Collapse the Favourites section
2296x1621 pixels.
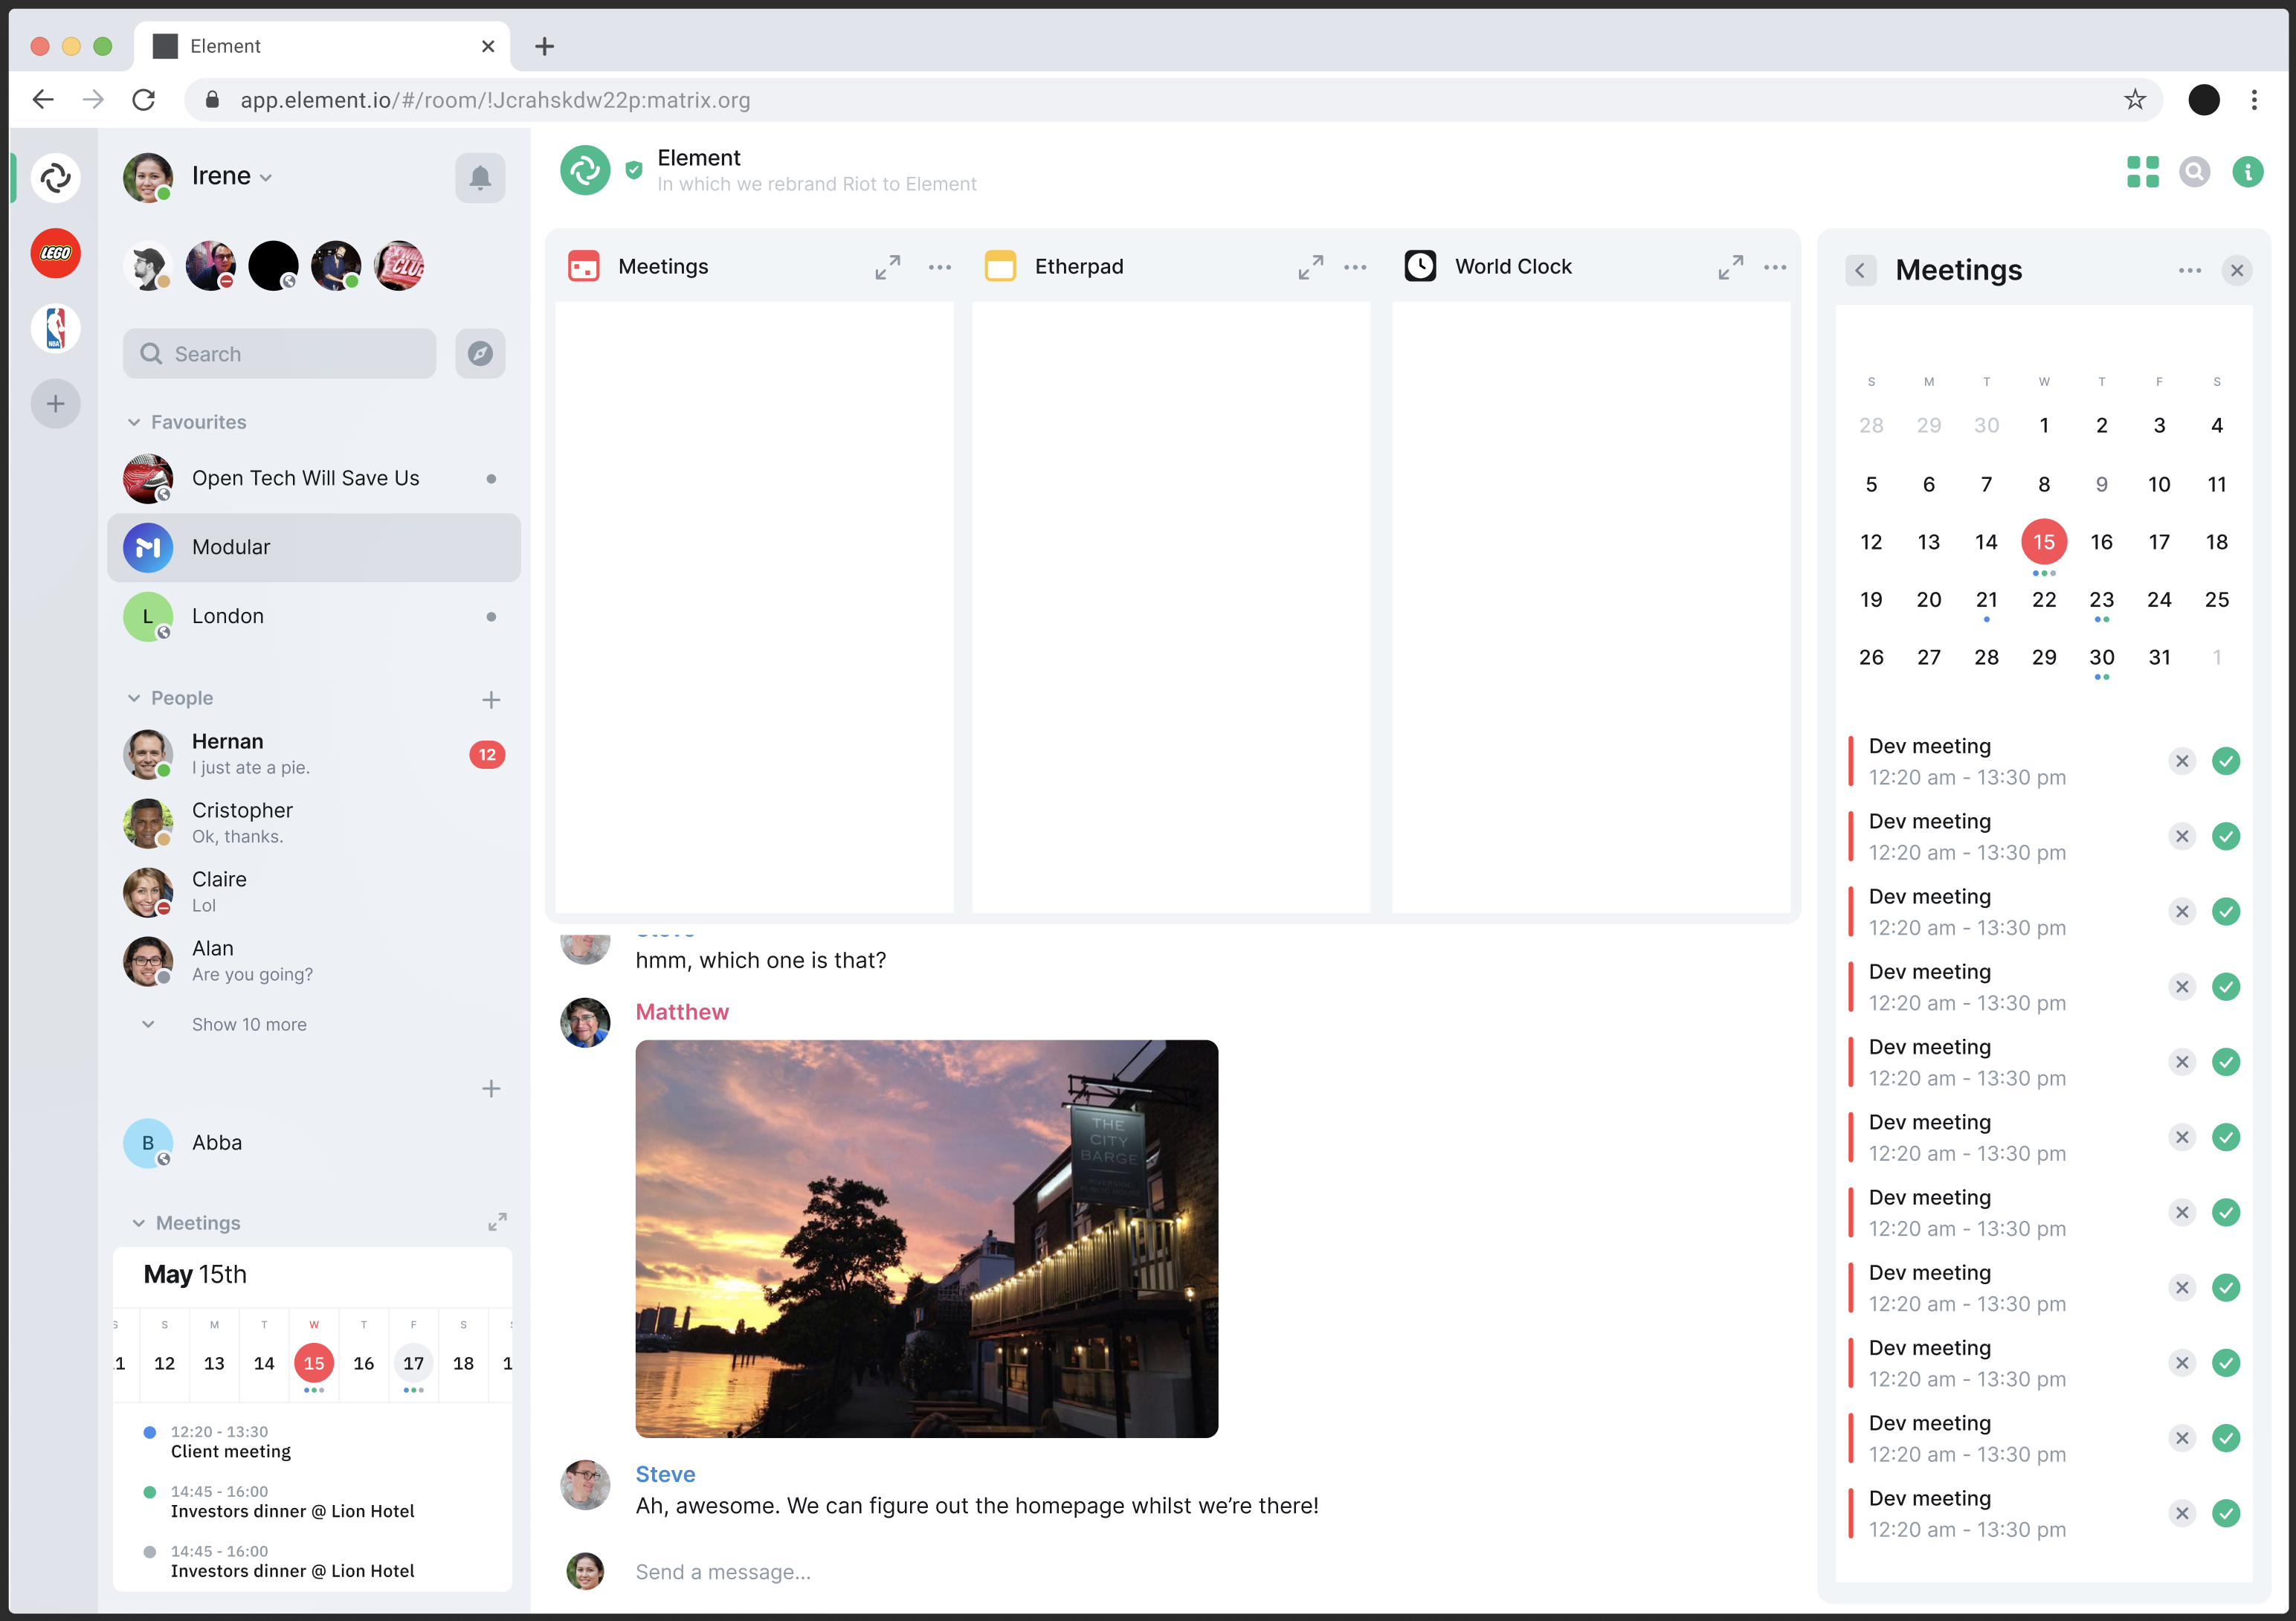[x=137, y=421]
